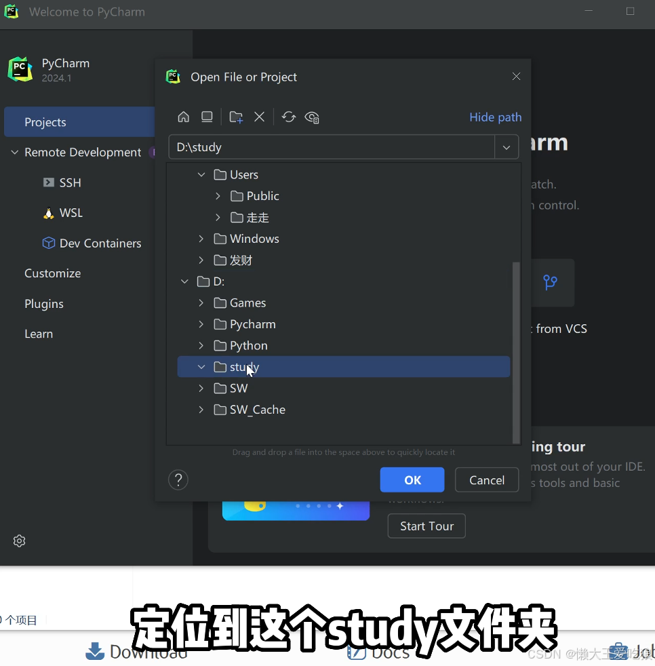Viewport: 655px width, 666px height.
Task: Click into the D:\study path field
Action: 332,147
